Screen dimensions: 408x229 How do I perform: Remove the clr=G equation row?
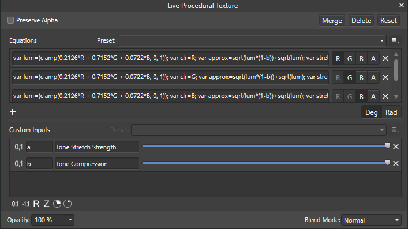tap(385, 77)
